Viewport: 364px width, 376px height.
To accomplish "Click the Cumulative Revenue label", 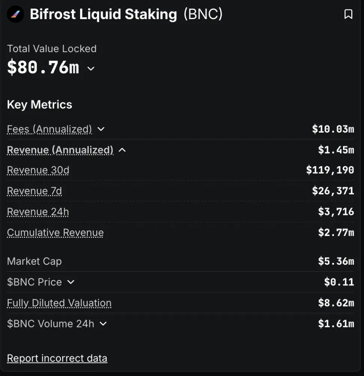I will (55, 233).
